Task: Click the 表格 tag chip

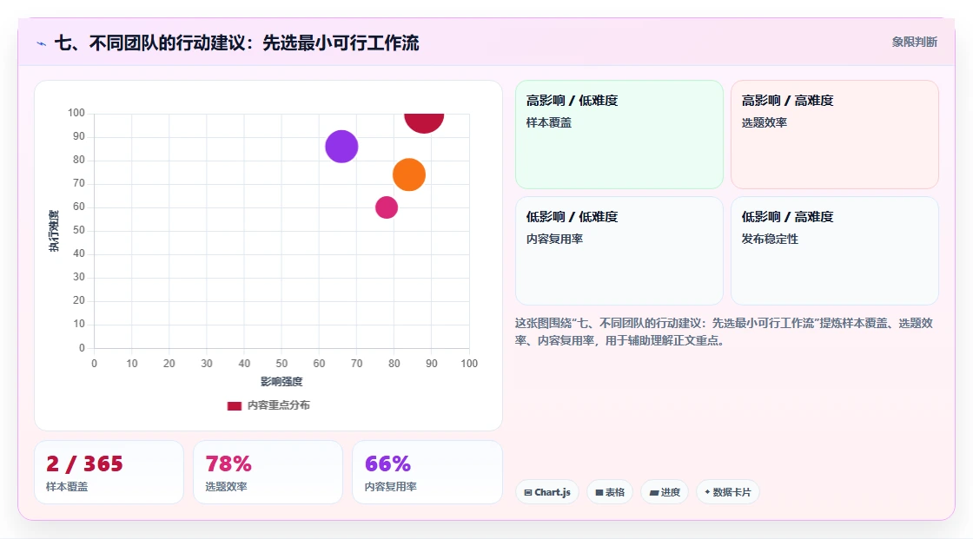Action: tap(610, 492)
